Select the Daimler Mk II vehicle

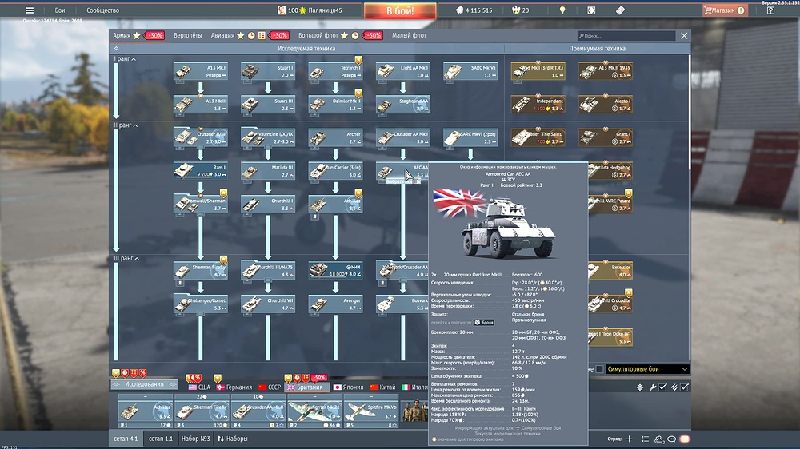335,105
